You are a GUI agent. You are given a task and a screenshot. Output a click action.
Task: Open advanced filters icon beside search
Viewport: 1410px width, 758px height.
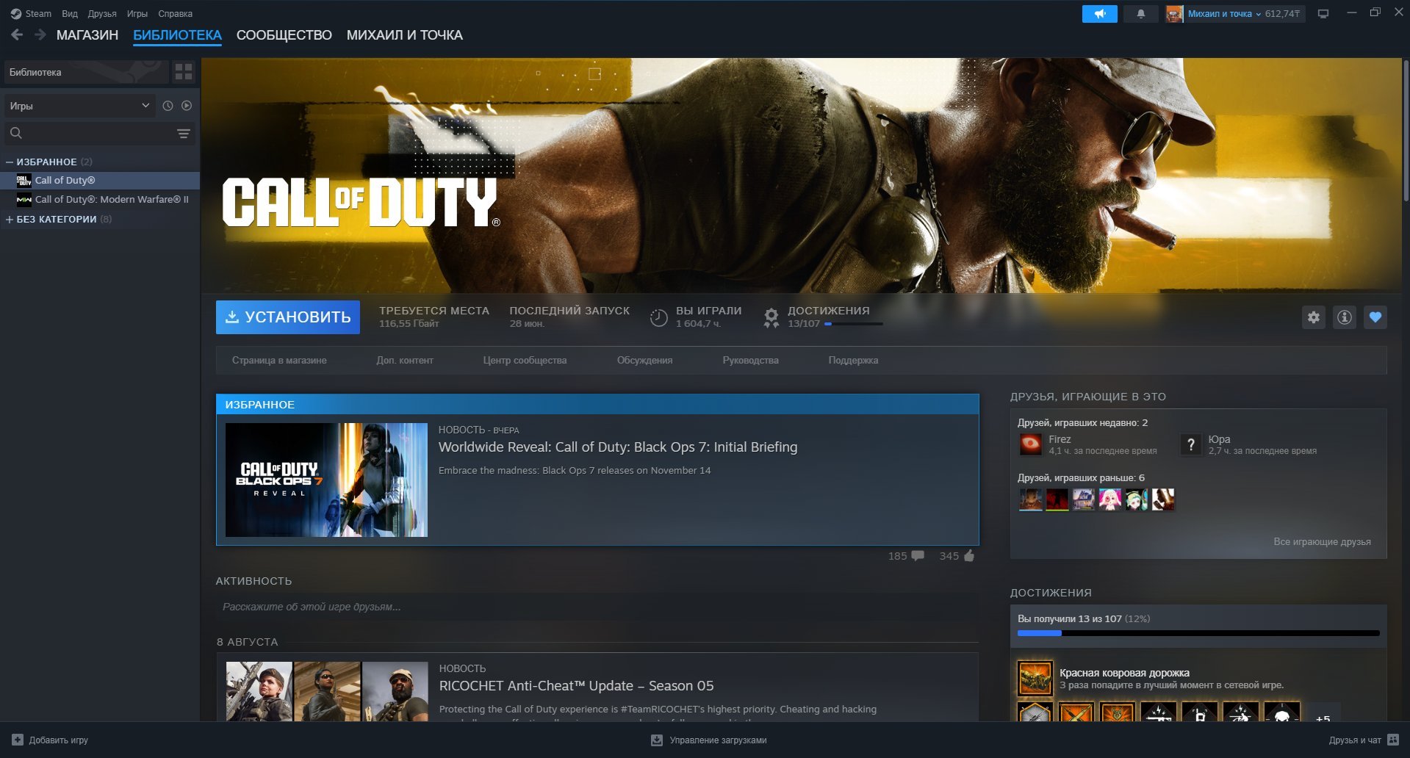184,133
